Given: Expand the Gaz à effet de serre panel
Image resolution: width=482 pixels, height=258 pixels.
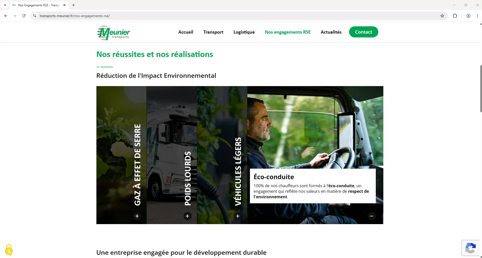Looking at the screenshot, I should coord(137,216).
